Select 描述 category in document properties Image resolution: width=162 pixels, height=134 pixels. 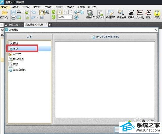click(x=29, y=43)
